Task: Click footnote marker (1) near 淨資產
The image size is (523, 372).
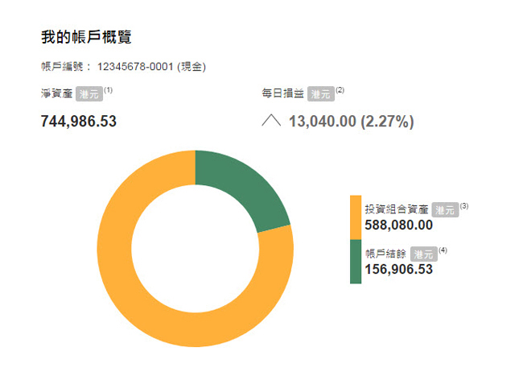Action: pos(108,90)
